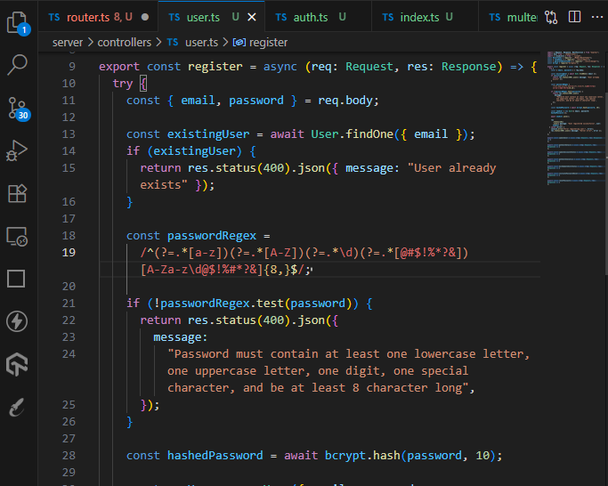Click the 'try' keyword on line 10
The image size is (608, 486).
pyautogui.click(x=123, y=84)
